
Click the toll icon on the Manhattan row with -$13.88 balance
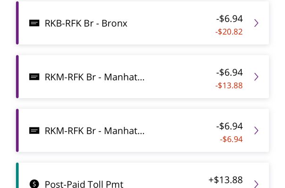point(34,77)
